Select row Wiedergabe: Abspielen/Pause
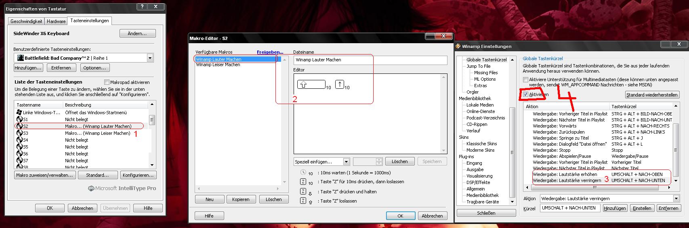Screen dimensions: 689x228 click(x=599, y=156)
